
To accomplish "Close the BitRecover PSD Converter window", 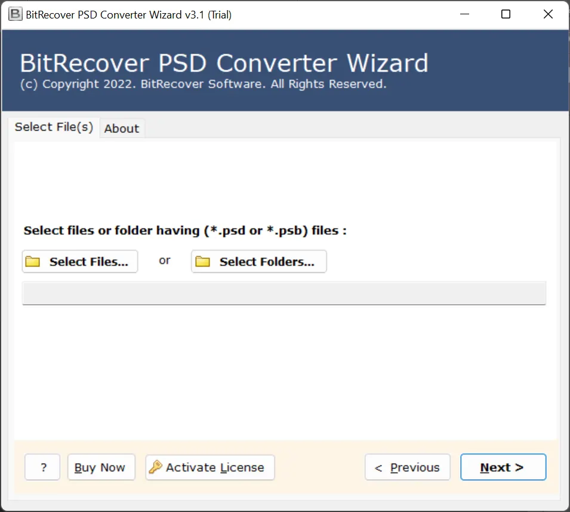I will pyautogui.click(x=548, y=15).
